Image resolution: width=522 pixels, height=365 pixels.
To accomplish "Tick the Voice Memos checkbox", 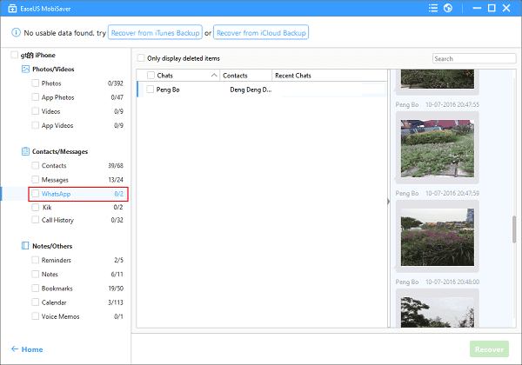I will pos(36,316).
